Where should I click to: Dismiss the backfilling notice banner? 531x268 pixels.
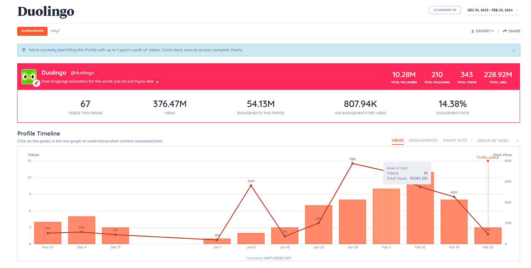click(x=513, y=50)
